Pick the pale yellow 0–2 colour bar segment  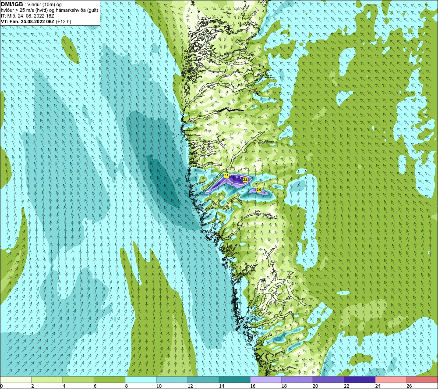16,380
